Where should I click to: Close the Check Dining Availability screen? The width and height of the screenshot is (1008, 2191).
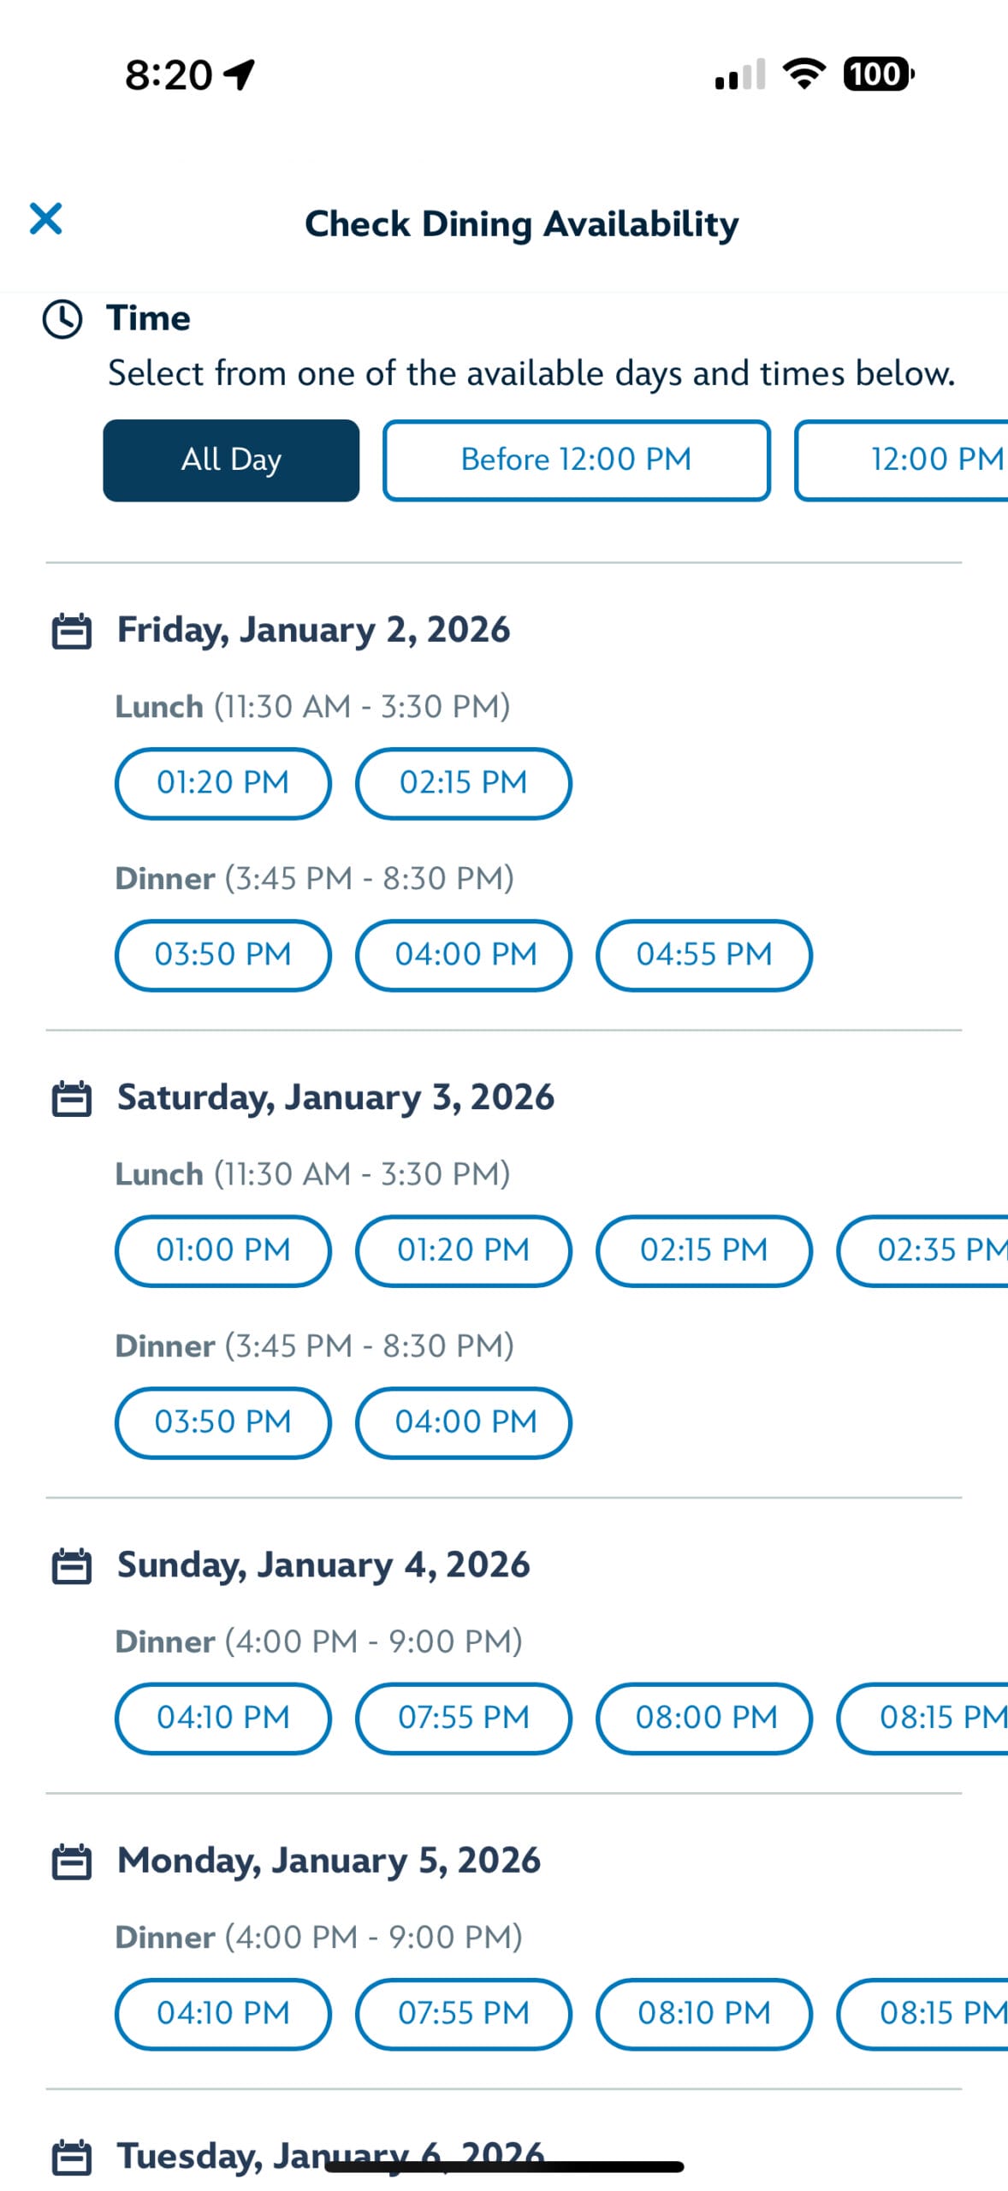pos(45,219)
